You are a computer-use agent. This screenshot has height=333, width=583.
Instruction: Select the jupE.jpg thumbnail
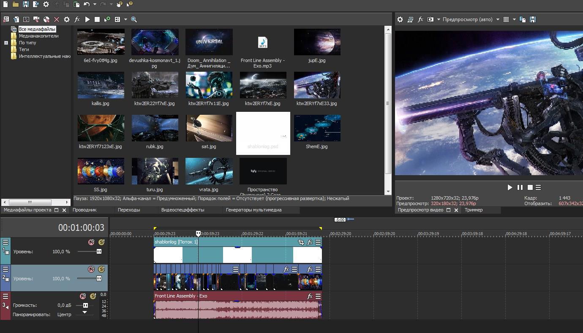point(317,42)
